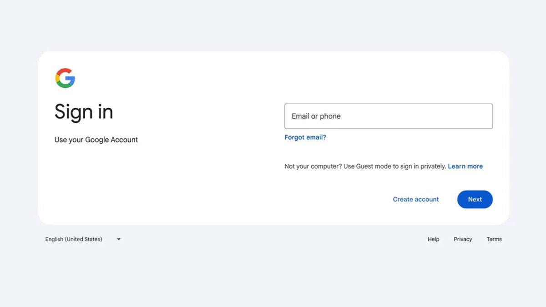Click the dropdown arrow beside the language selector
The image size is (546, 307).
point(118,239)
